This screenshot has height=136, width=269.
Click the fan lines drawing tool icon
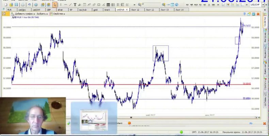coord(80,5)
